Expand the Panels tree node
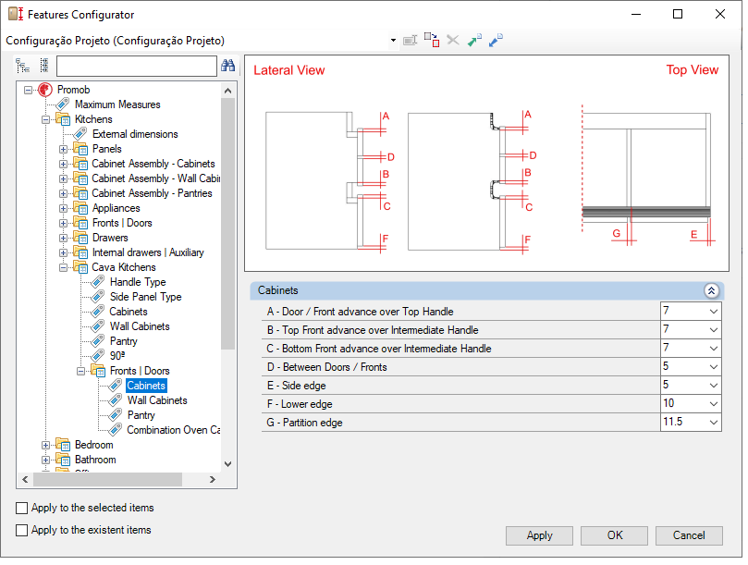 coord(63,149)
